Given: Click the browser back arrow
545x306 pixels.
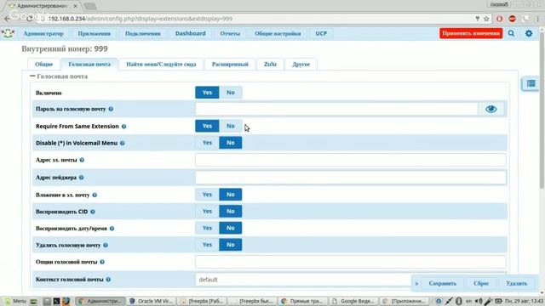Looking at the screenshot, I should (7, 19).
